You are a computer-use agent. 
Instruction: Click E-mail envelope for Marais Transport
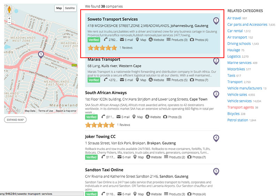pos(122,80)
